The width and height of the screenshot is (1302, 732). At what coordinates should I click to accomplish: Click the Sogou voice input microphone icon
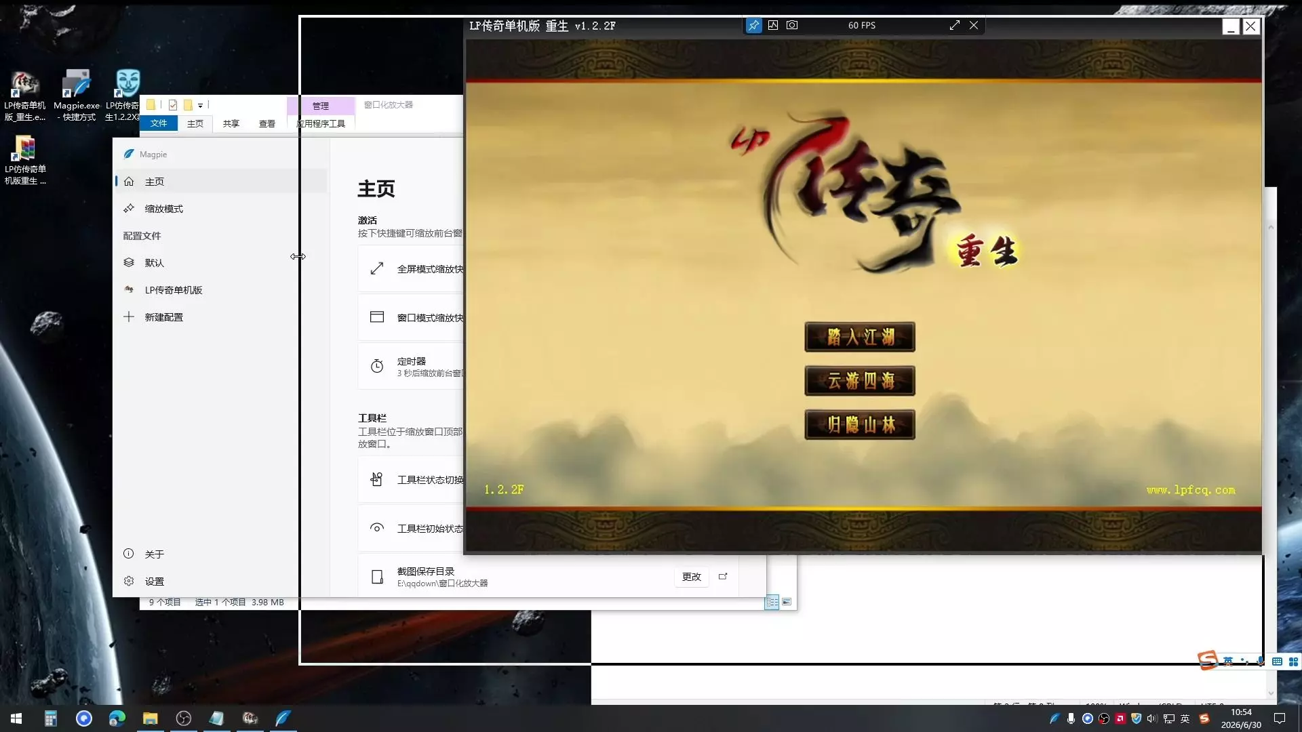pos(1261,661)
